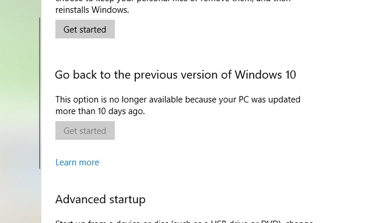Click the cut-off "personal files" line at the top
This screenshot has width=386, height=223.
coord(173,1)
